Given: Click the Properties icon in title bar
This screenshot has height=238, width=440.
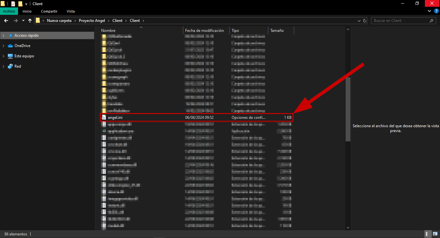Looking at the screenshot, I should (13, 4).
